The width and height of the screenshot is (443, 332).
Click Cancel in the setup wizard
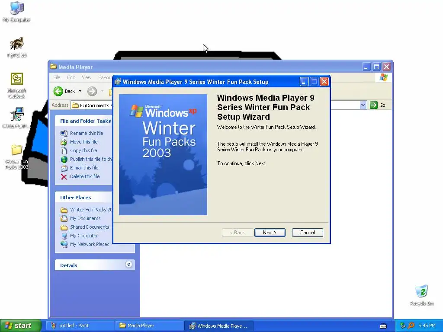click(x=308, y=232)
